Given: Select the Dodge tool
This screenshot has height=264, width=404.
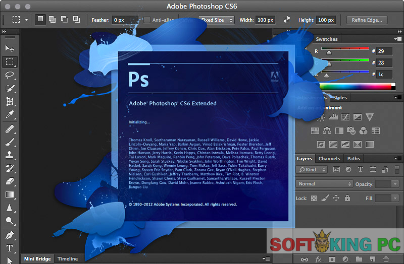Looking at the screenshot, I should tap(10, 221).
